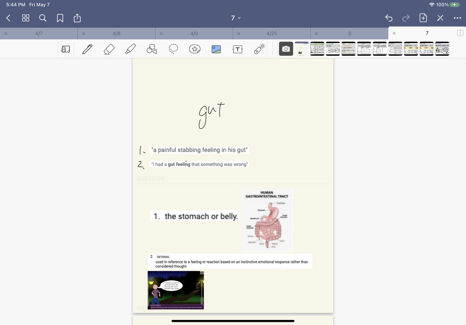
Task: Add a bookmark to this page
Action: click(x=60, y=18)
